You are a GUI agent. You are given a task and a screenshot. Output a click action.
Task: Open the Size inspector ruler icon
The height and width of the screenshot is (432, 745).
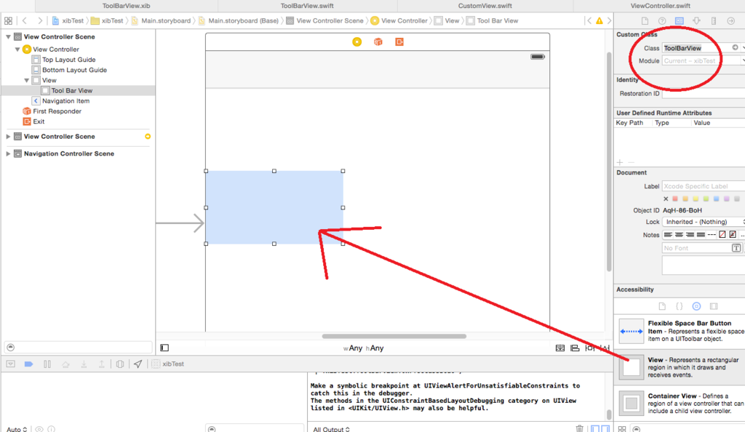[714, 21]
